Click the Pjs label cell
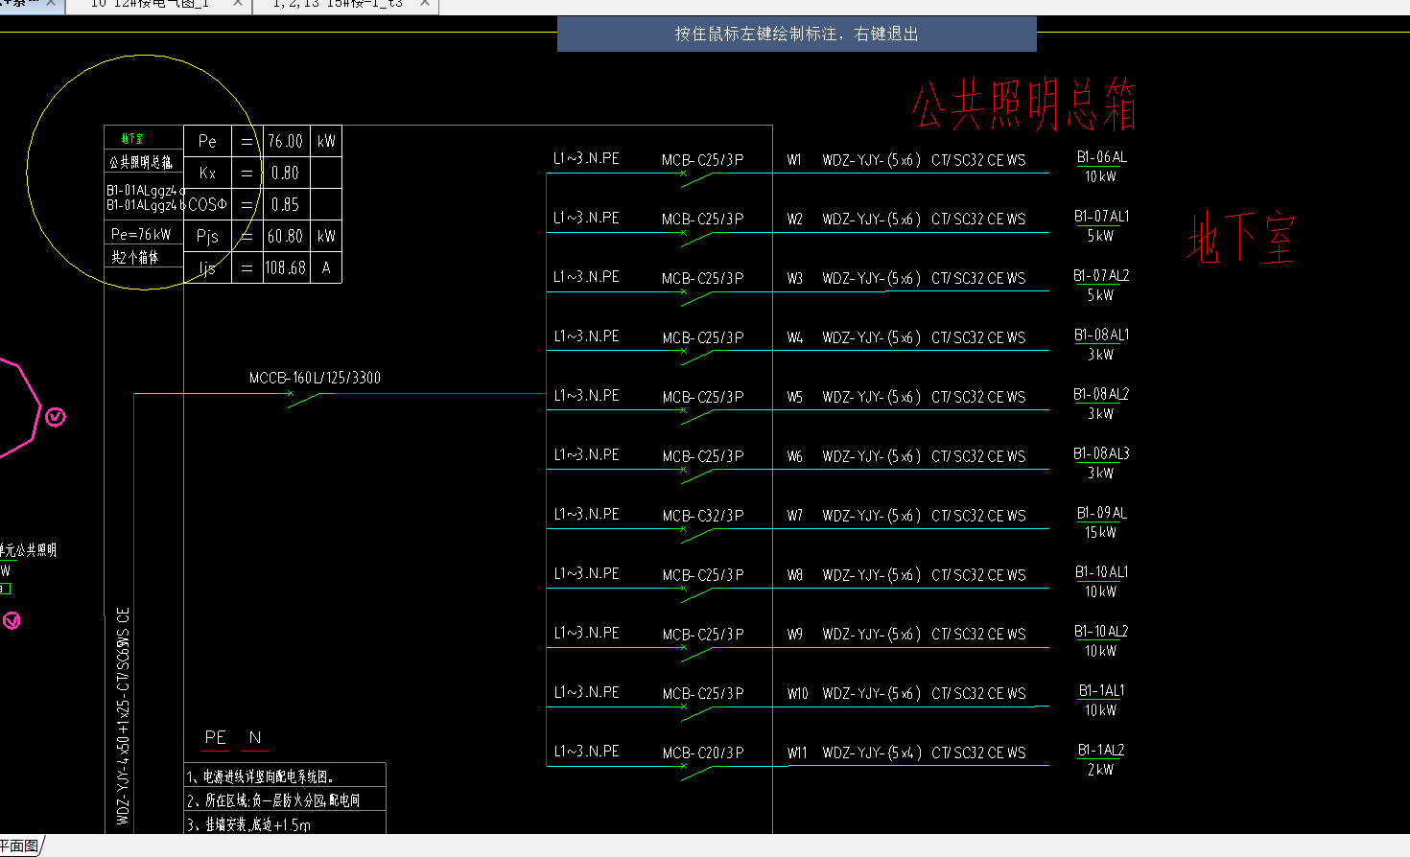Image resolution: width=1410 pixels, height=857 pixels. (x=207, y=236)
